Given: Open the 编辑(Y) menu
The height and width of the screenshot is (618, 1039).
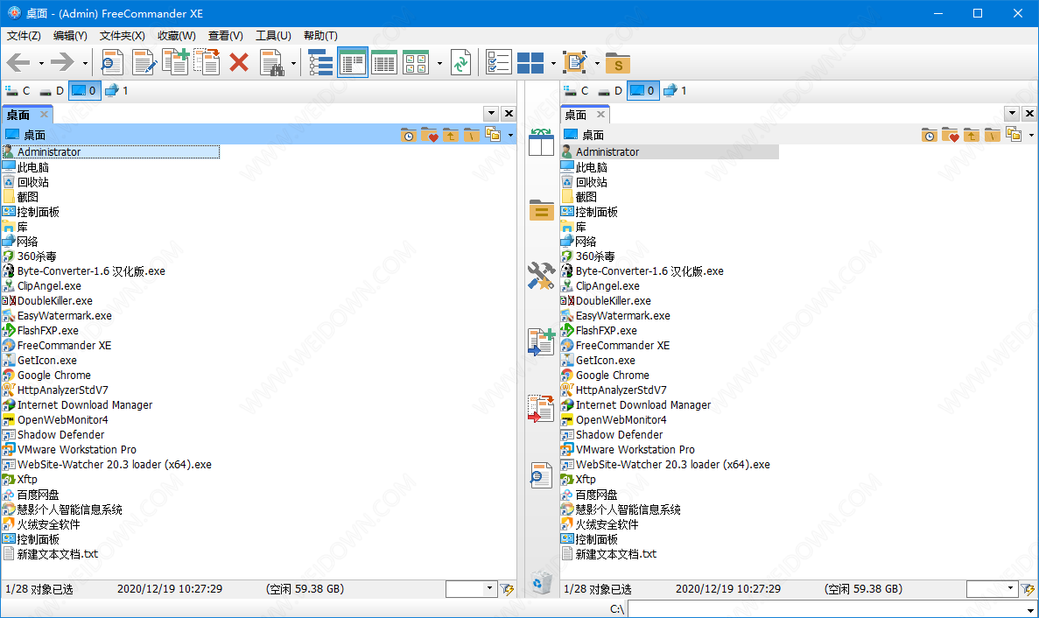Looking at the screenshot, I should pos(70,36).
